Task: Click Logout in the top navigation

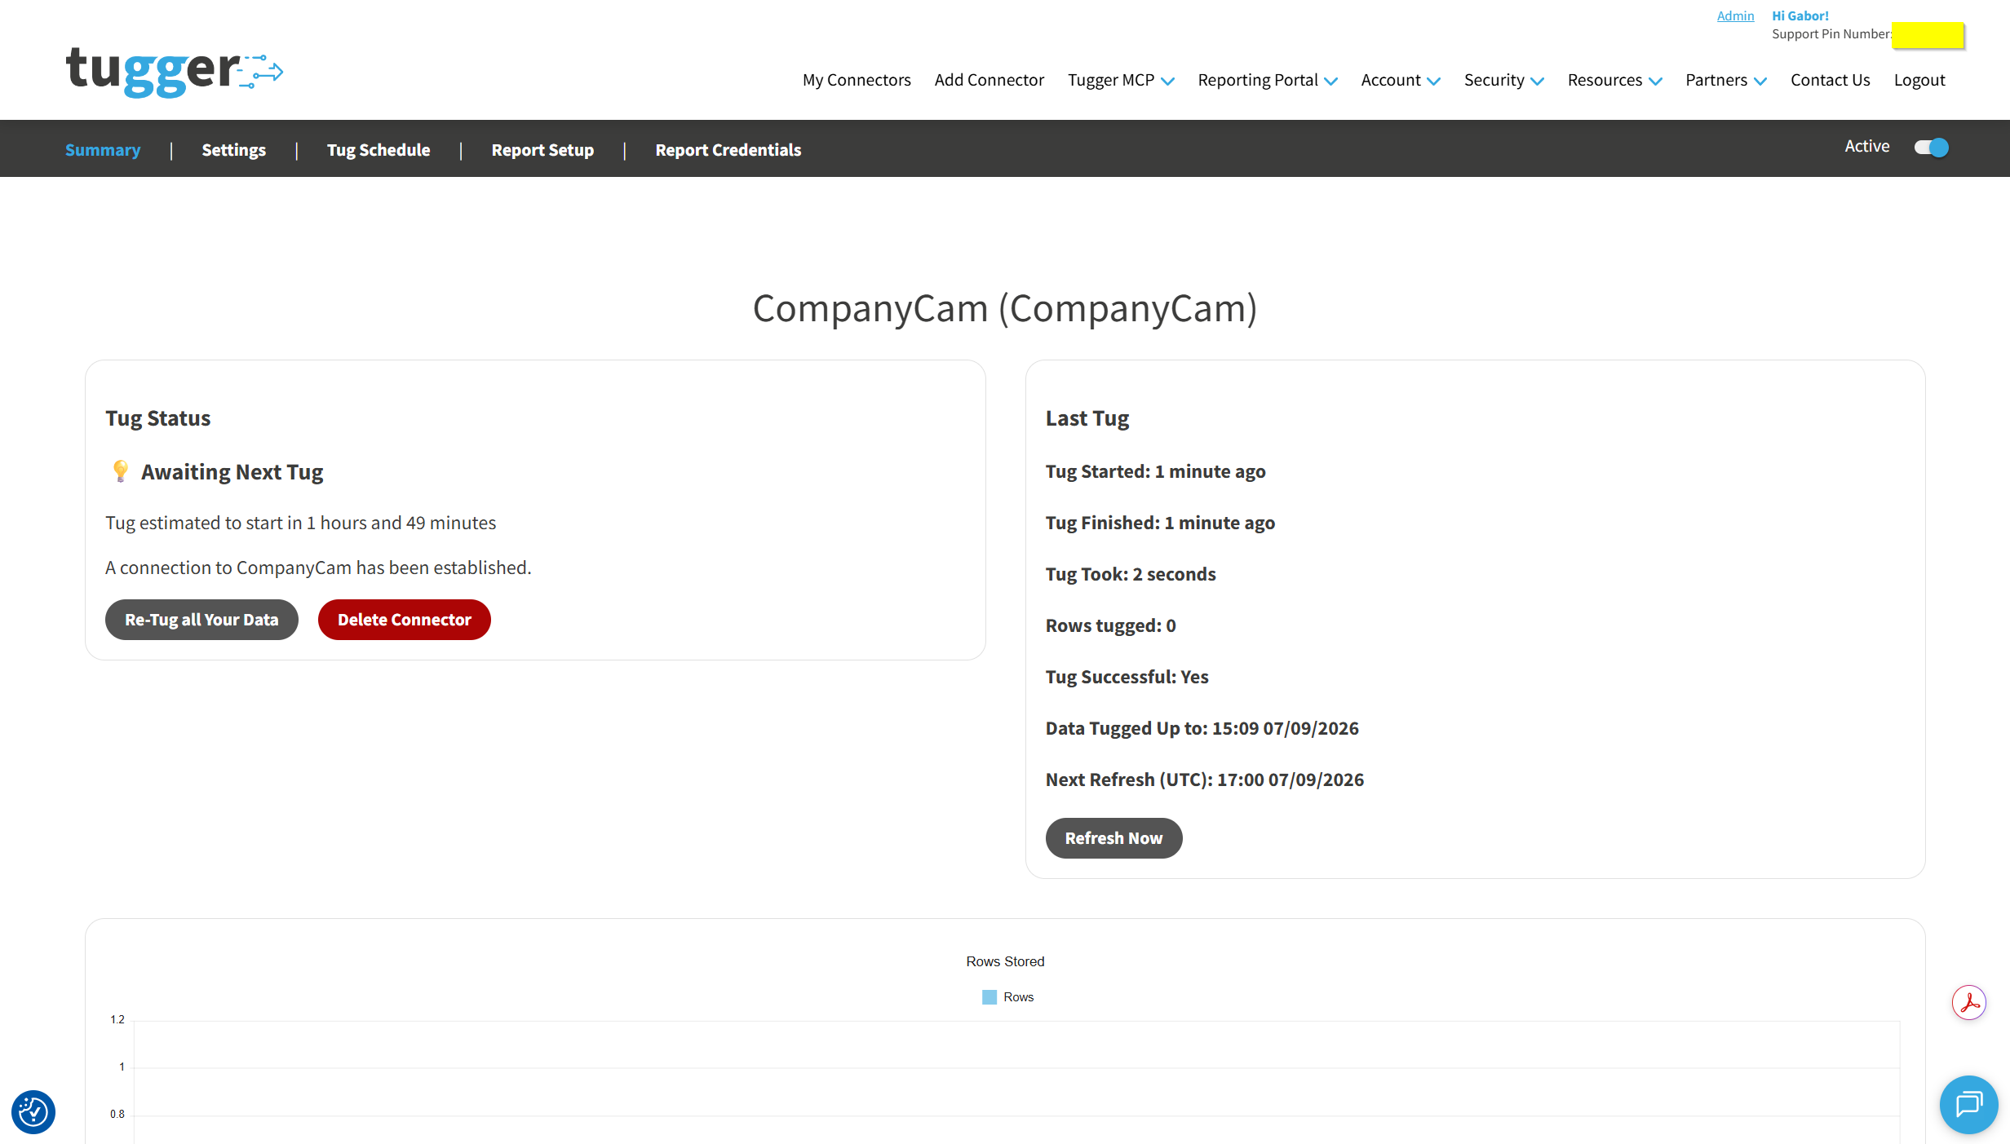Action: click(1919, 80)
